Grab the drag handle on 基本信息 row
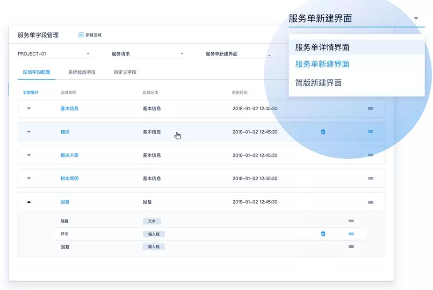Screen dimensions: 433x290 (370, 108)
